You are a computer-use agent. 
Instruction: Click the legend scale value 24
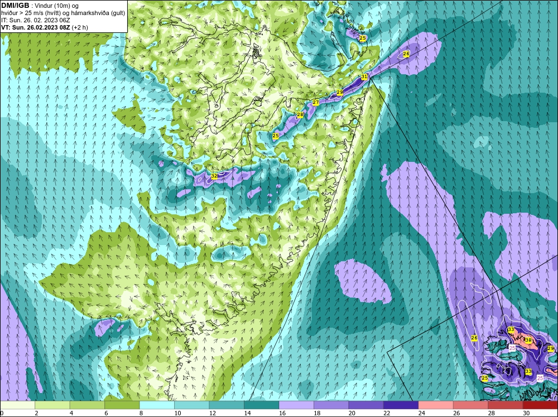click(422, 413)
